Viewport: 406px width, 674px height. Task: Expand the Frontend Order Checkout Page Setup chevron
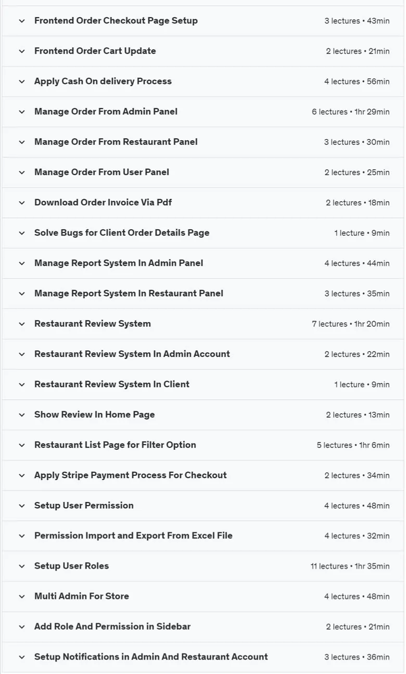tap(21, 21)
